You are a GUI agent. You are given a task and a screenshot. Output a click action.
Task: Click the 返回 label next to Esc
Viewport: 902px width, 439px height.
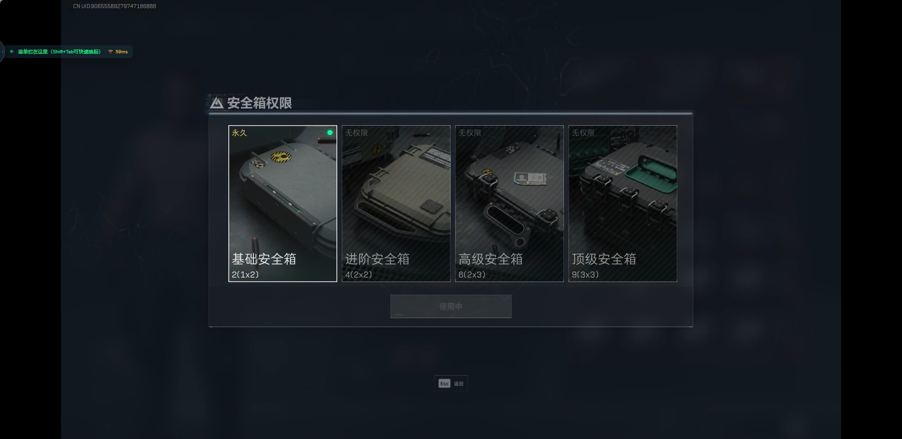click(459, 384)
